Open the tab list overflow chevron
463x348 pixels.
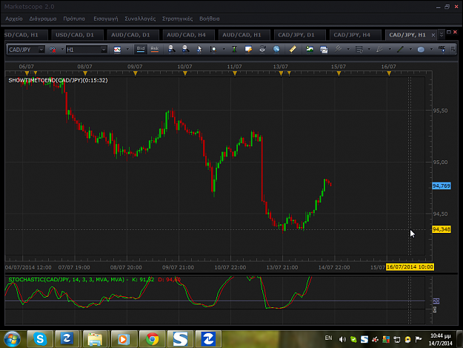point(442,35)
